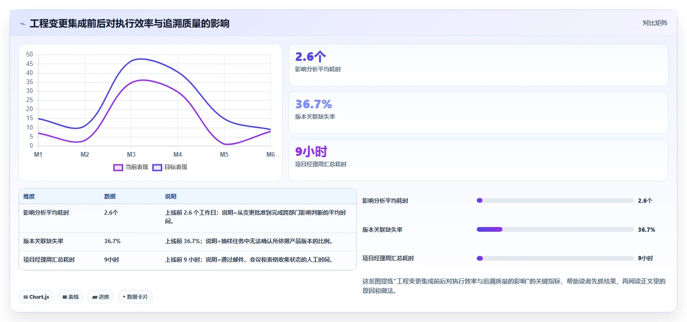The height and width of the screenshot is (322, 687).
Task: Click the main heading 工程变更集成前后 title
Action: click(129, 24)
